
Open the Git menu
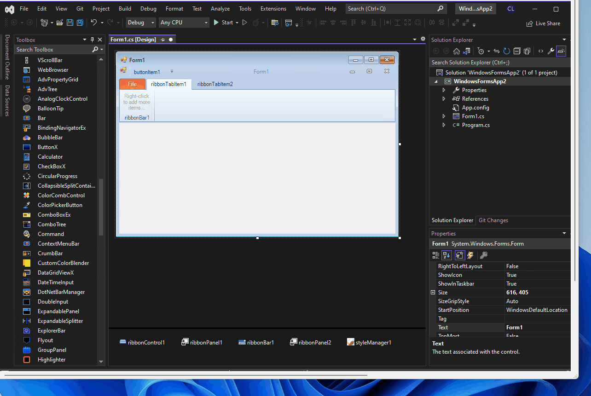pos(79,8)
